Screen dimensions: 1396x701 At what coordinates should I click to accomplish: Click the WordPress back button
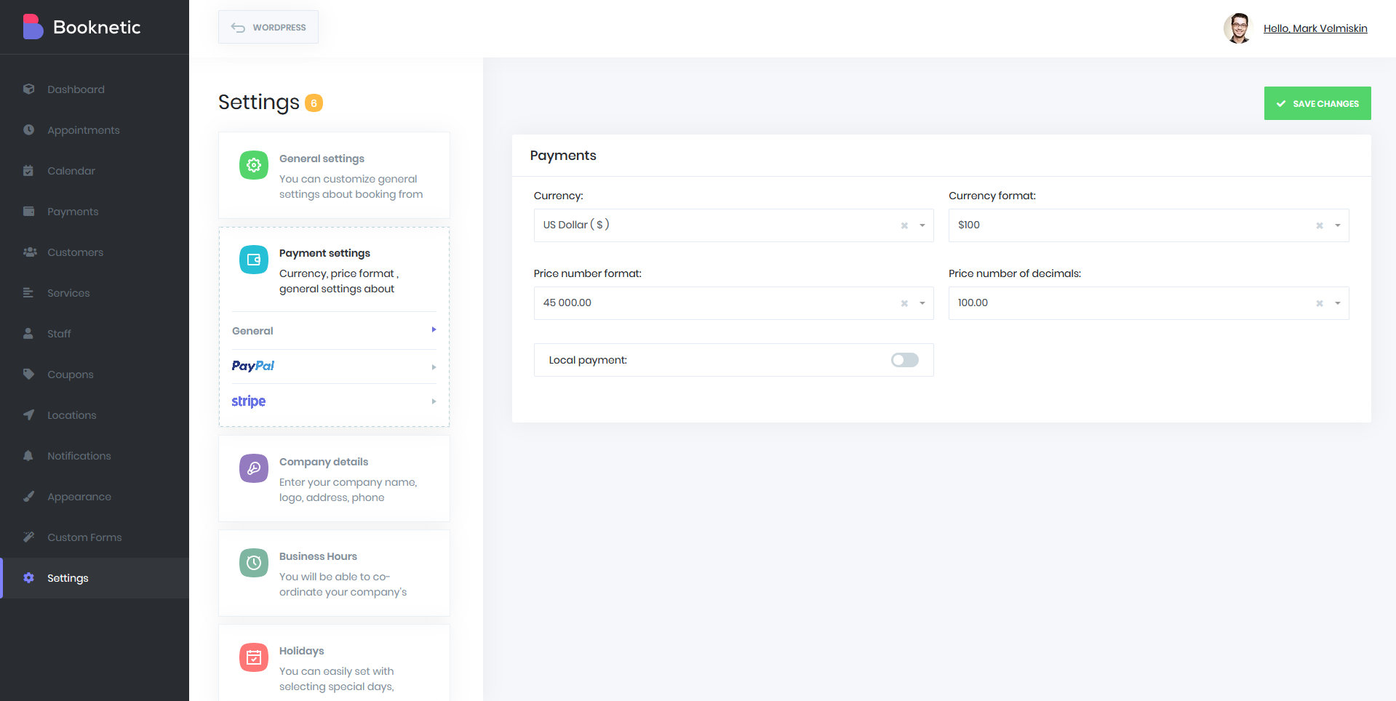tap(268, 27)
